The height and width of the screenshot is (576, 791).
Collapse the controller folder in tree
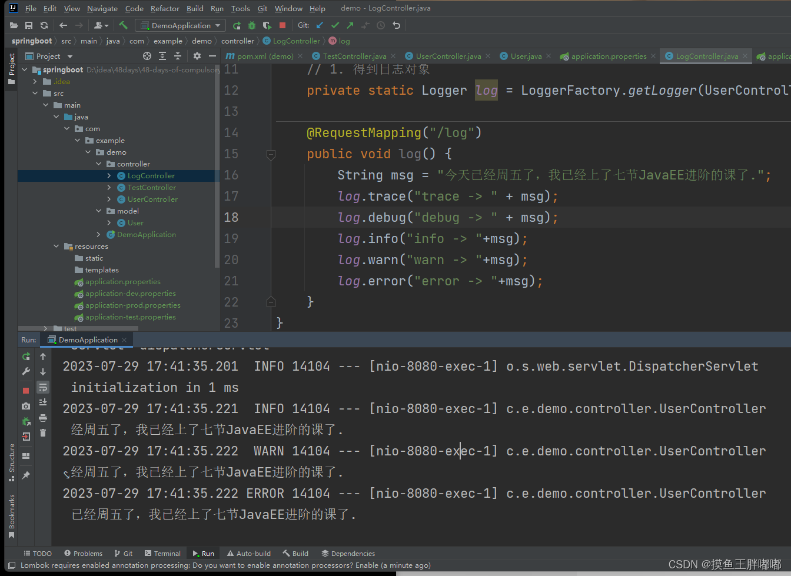coord(99,164)
